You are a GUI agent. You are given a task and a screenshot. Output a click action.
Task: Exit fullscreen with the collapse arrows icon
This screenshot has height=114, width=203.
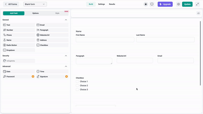tap(197, 4)
